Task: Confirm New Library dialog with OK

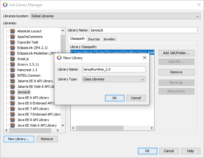Action: (115, 98)
